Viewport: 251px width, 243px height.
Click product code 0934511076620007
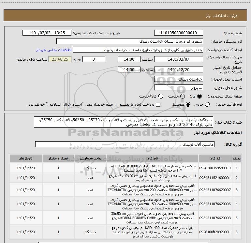pyautogui.click(x=215, y=190)
